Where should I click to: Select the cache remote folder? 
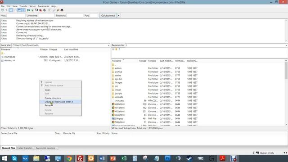(x=118, y=76)
